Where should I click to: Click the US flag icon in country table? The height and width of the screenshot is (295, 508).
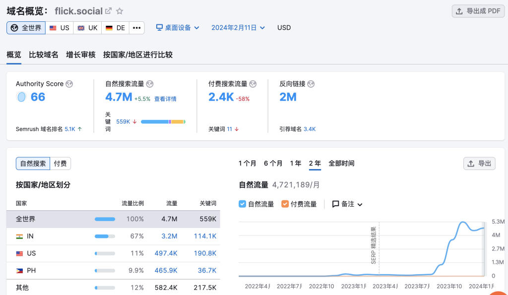tap(19, 253)
